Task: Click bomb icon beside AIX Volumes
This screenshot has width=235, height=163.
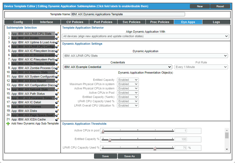Action: pyautogui.click(x=57, y=107)
